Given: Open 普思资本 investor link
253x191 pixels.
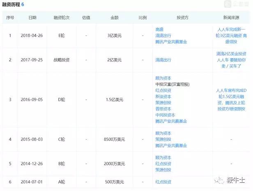Looking at the screenshot, I should (x=163, y=109).
